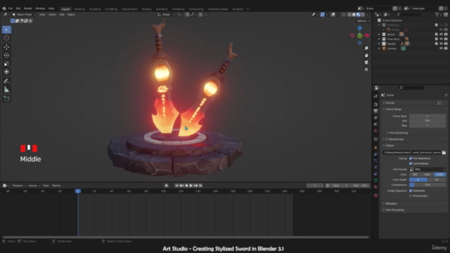Set Color Depth to 16
The width and height of the screenshot is (450, 253).
(437, 180)
